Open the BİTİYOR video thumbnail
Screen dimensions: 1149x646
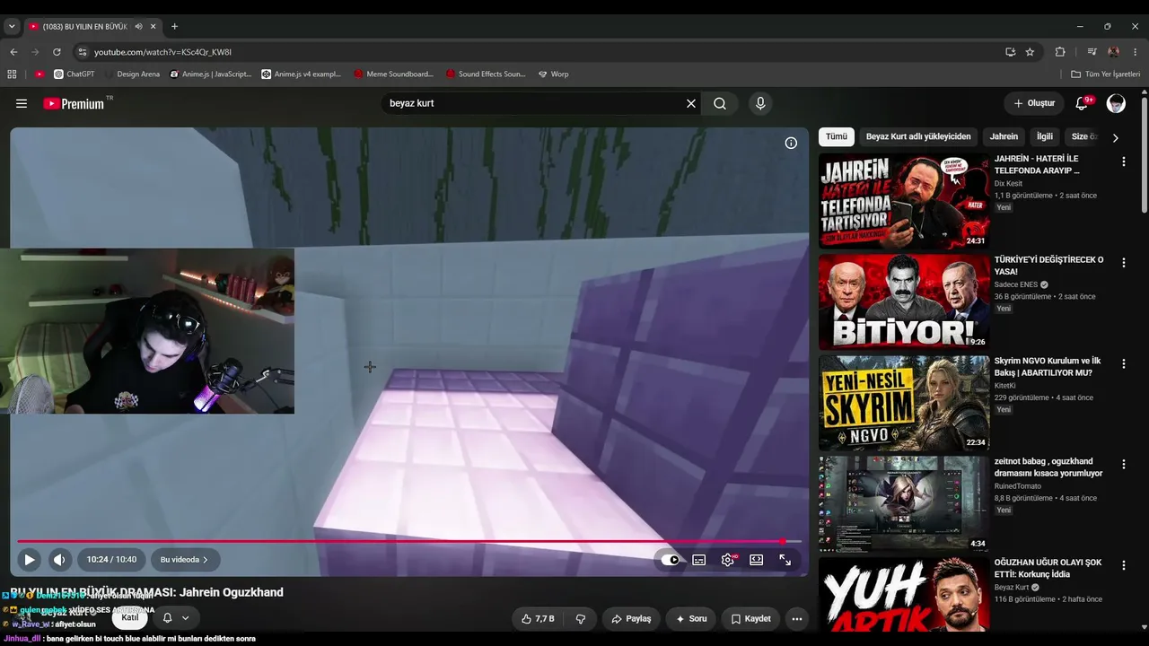pos(904,302)
